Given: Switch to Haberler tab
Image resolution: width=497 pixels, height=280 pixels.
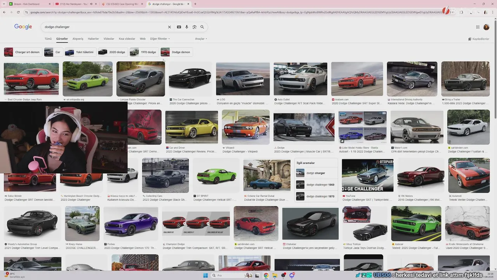Looking at the screenshot, I should pos(94,39).
